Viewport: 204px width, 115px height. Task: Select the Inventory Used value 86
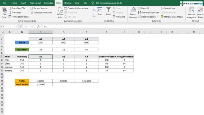(106, 64)
